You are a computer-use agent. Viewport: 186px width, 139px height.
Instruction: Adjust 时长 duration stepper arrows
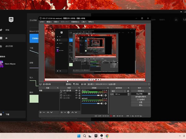tap(128, 94)
